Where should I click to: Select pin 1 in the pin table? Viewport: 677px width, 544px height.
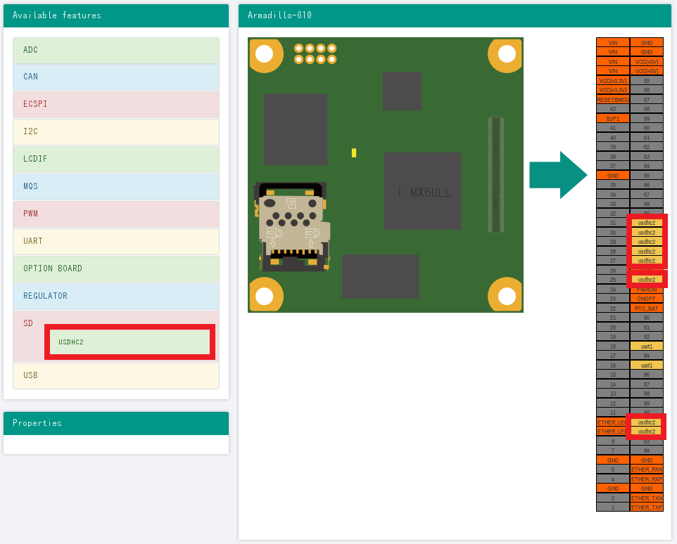click(613, 507)
